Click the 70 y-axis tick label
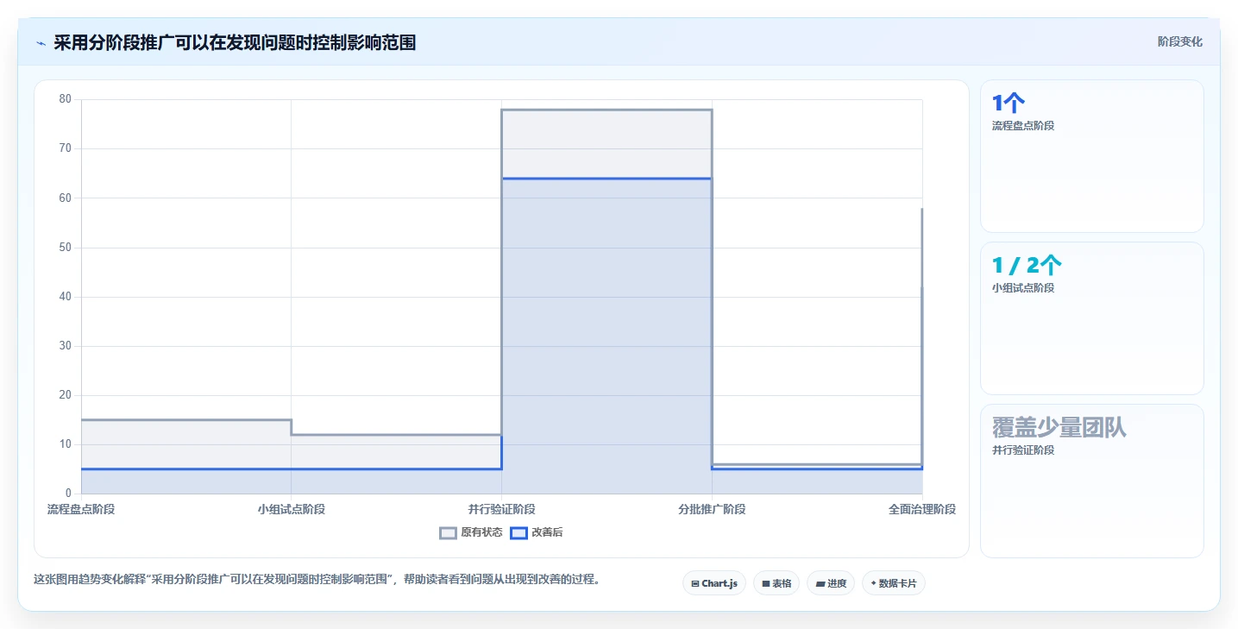 [66, 148]
